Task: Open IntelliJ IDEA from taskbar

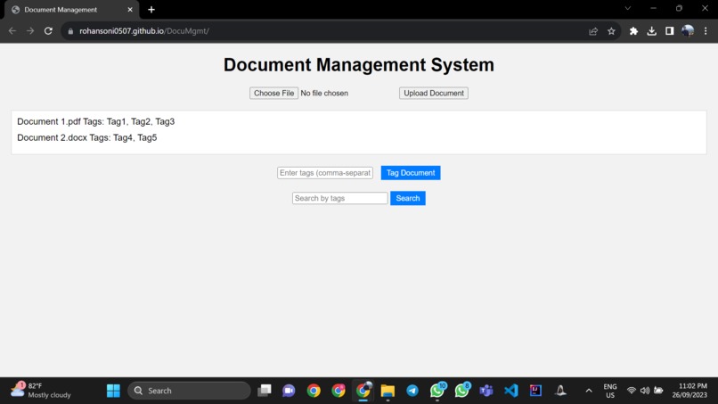Action: (x=535, y=391)
